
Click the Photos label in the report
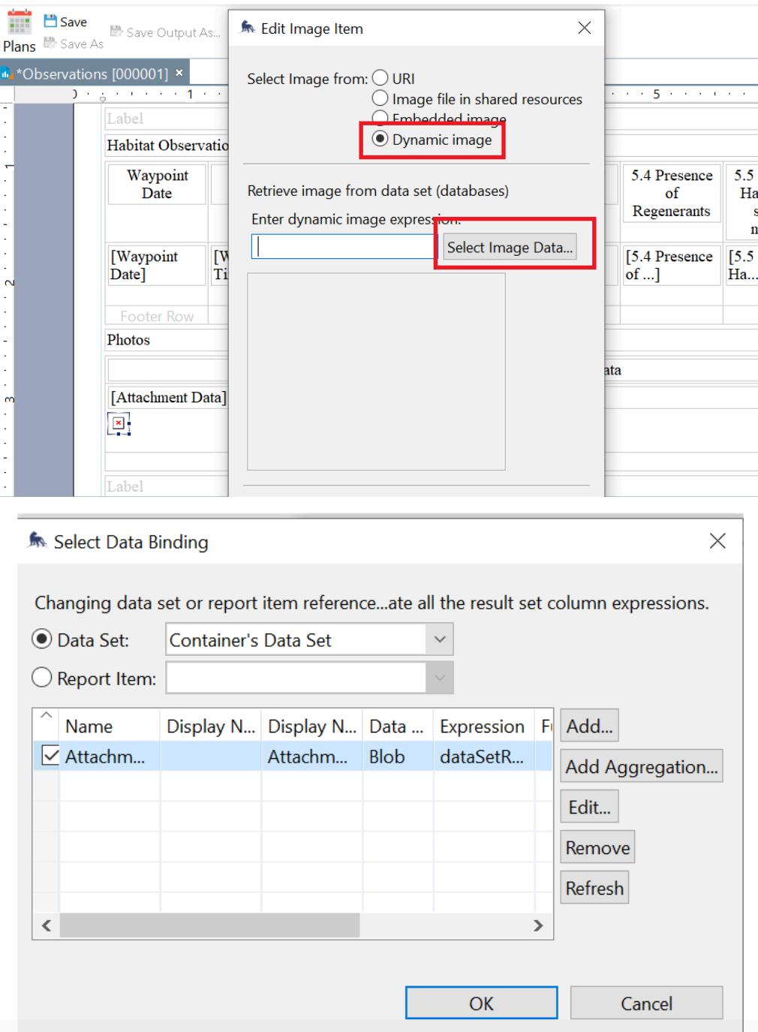click(128, 339)
